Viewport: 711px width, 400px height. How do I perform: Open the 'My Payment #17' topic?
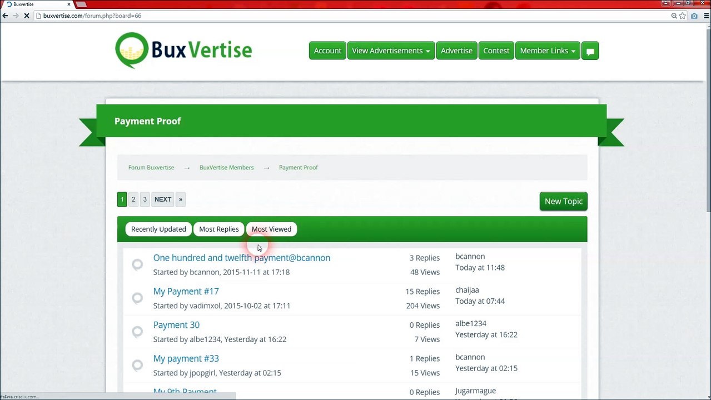[186, 291]
